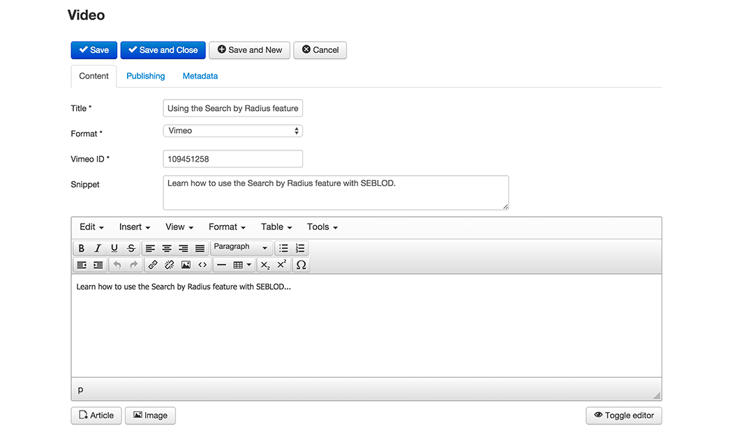Align text left

[x=150, y=248]
